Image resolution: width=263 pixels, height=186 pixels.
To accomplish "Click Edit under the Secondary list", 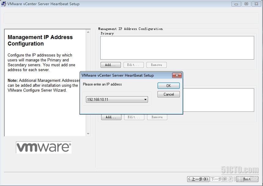I will [x=134, y=117].
